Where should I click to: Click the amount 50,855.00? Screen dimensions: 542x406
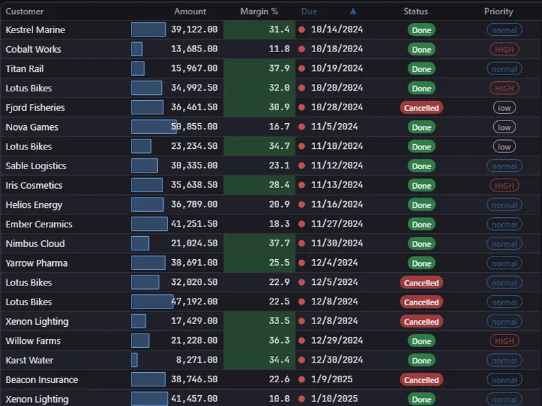pyautogui.click(x=194, y=127)
